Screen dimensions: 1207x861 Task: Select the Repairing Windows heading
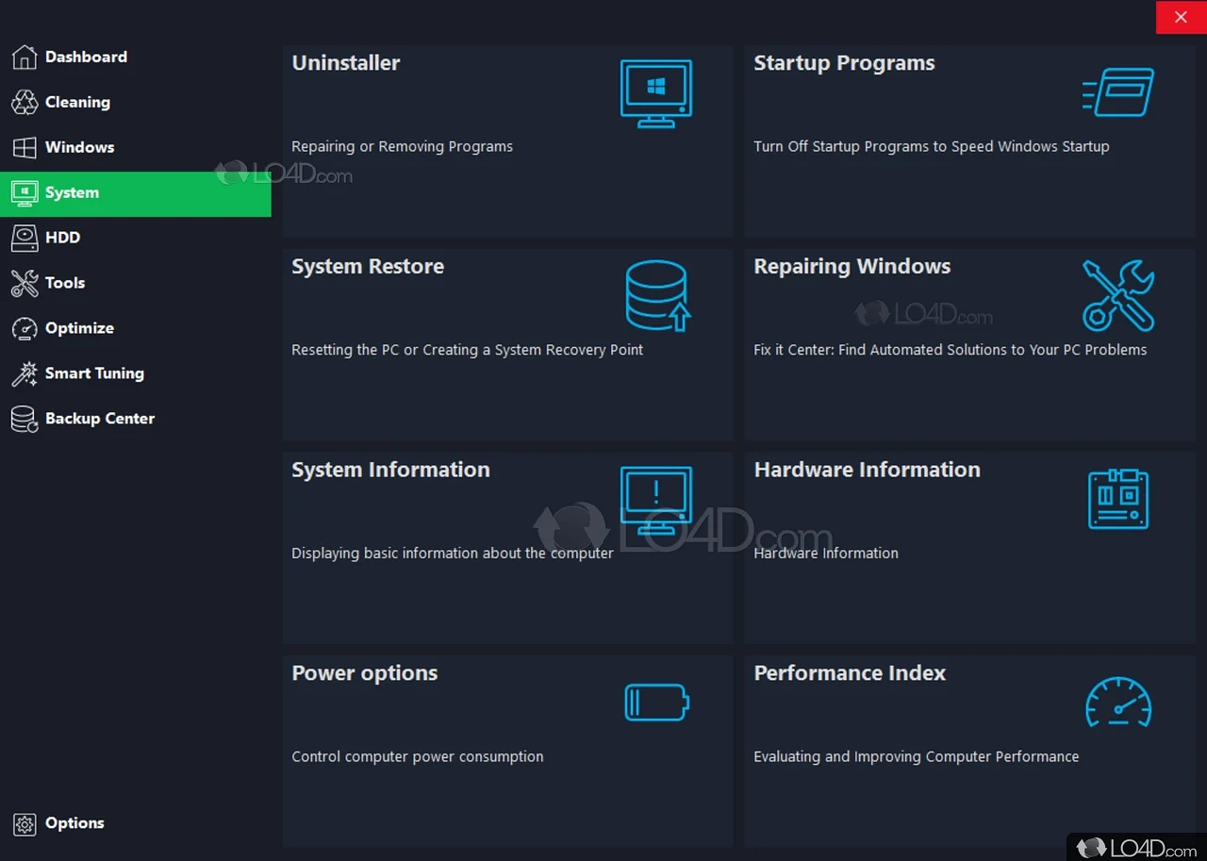pos(852,267)
